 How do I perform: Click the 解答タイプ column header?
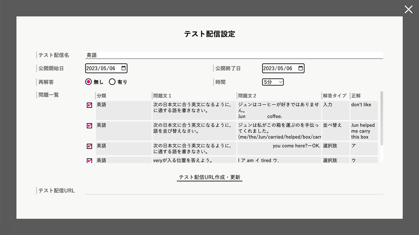335,96
